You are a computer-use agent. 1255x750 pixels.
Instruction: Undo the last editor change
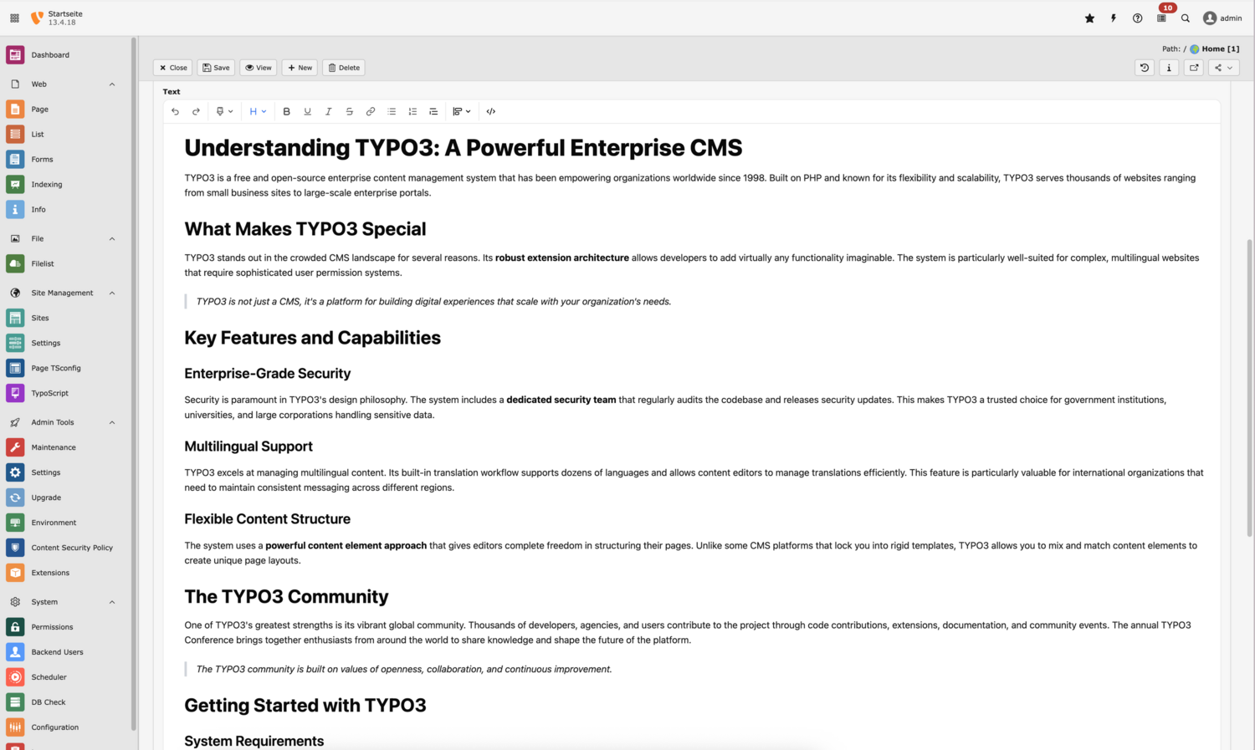[175, 111]
